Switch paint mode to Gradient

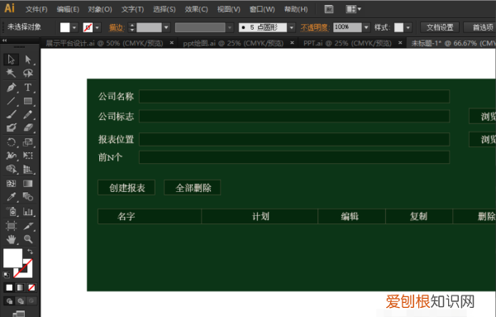pyautogui.click(x=20, y=287)
